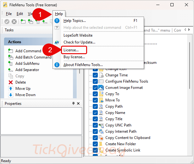The image size is (194, 164).
Task: Toggle the Copy To checkbox
Action: pyautogui.click(x=95, y=94)
